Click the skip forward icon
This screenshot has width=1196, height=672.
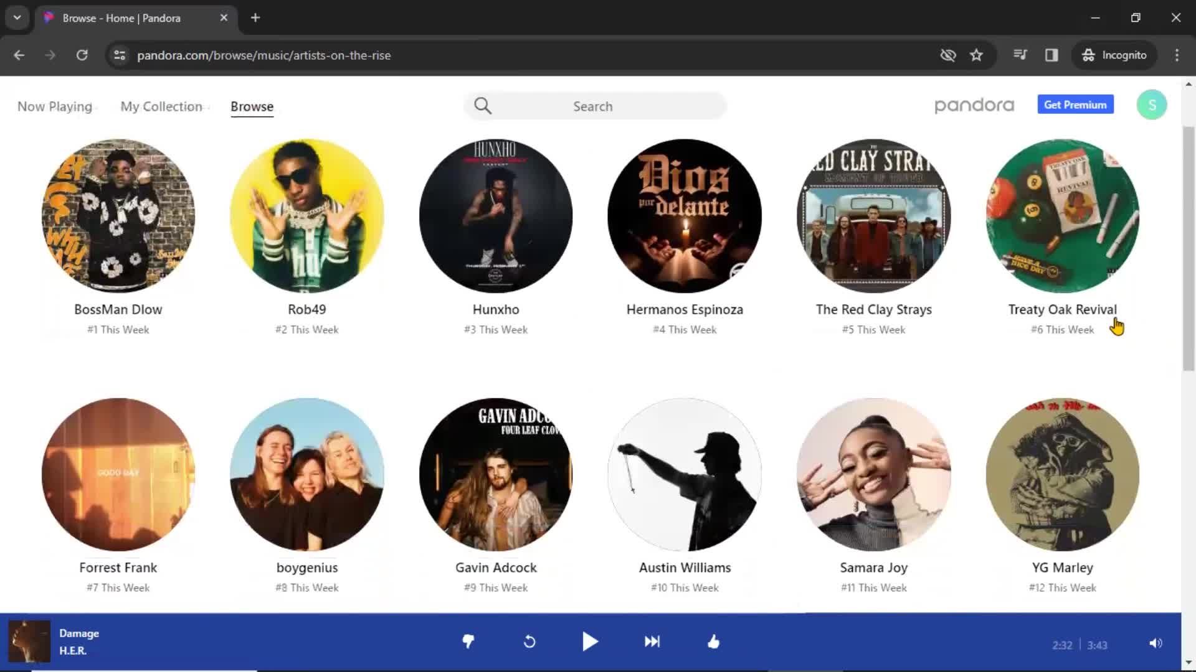pyautogui.click(x=652, y=641)
